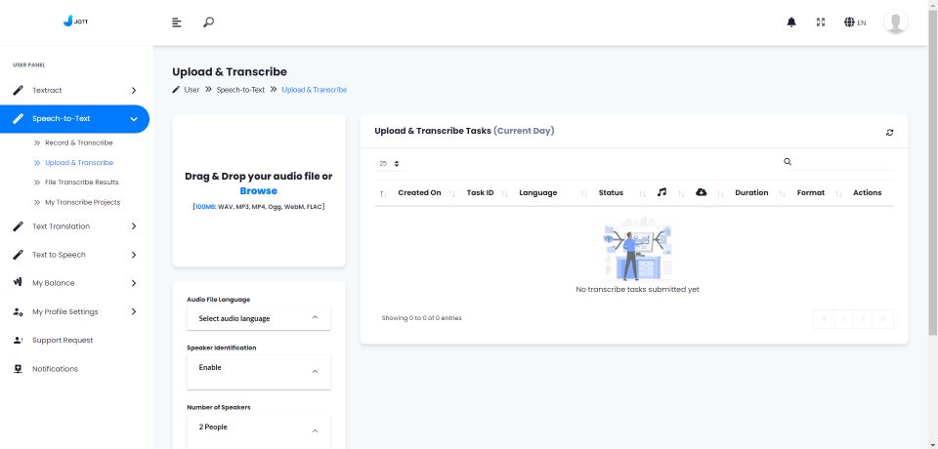938x449 pixels.
Task: Open search with the magnifier icon
Action: (x=208, y=22)
